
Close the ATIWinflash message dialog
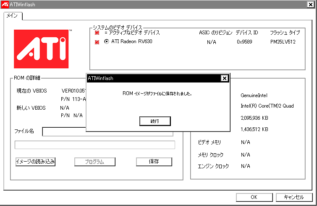[x=224, y=78]
